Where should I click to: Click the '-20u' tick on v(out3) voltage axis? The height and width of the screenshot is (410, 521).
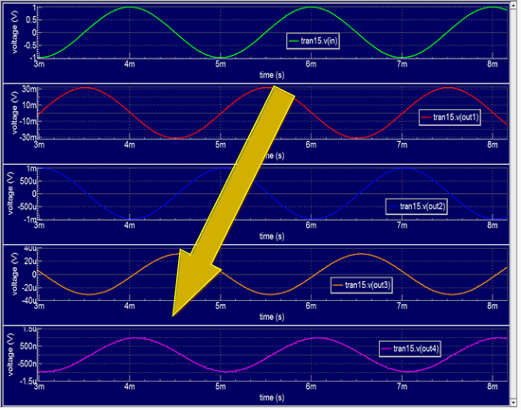point(28,288)
